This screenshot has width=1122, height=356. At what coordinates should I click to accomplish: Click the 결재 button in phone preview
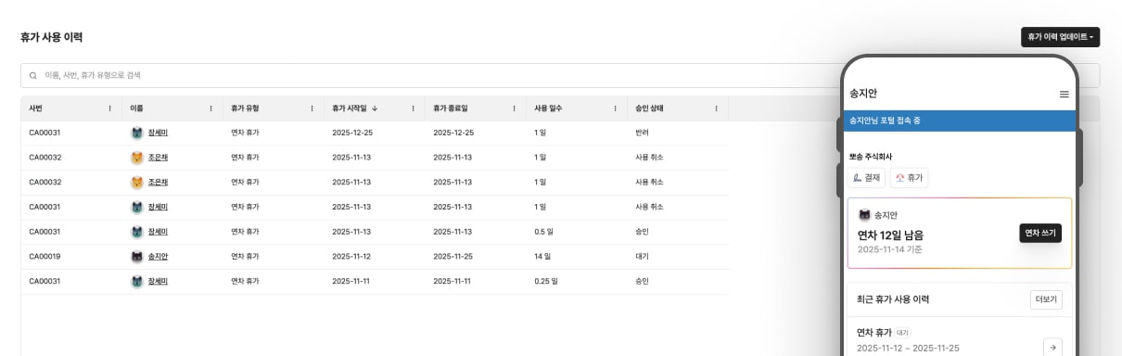coord(867,178)
